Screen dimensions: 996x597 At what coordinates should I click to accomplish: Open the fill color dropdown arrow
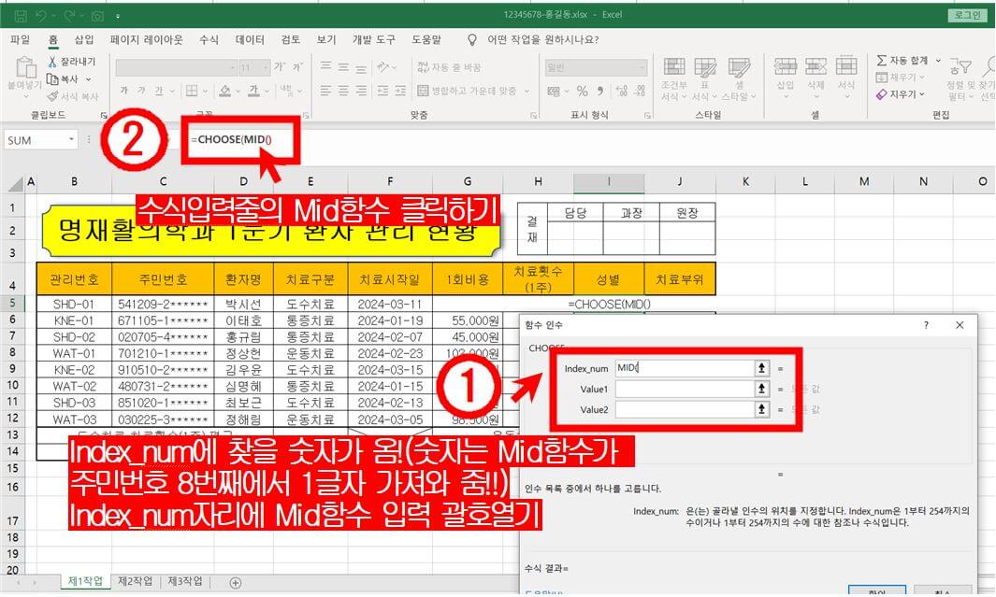238,91
